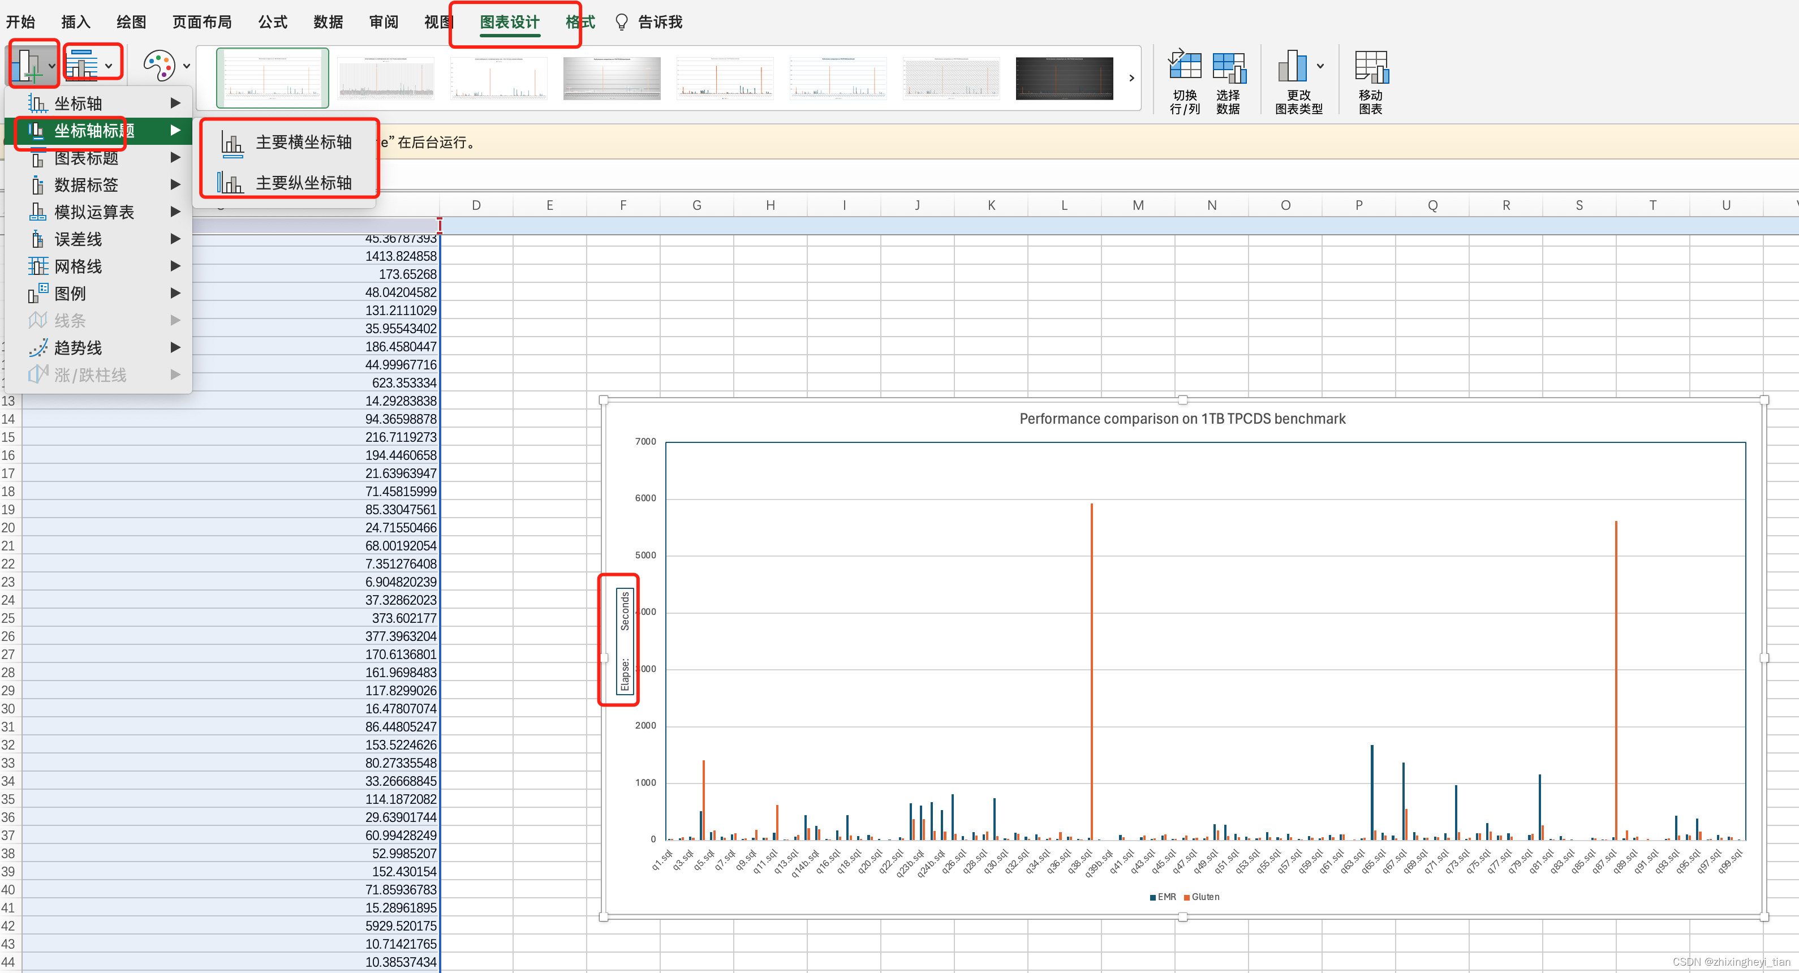
Task: Click cell containing 5929.520175
Action: point(231,926)
